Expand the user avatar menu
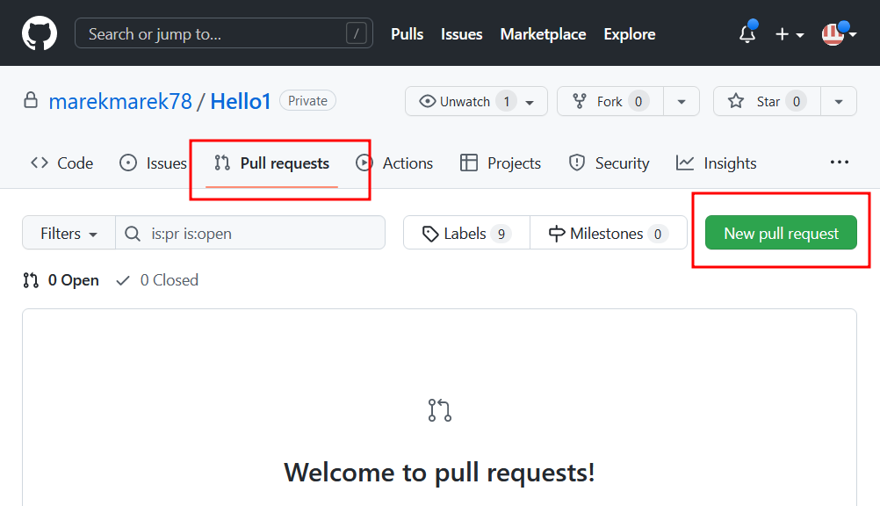Screen dimensions: 880x506 tap(839, 34)
